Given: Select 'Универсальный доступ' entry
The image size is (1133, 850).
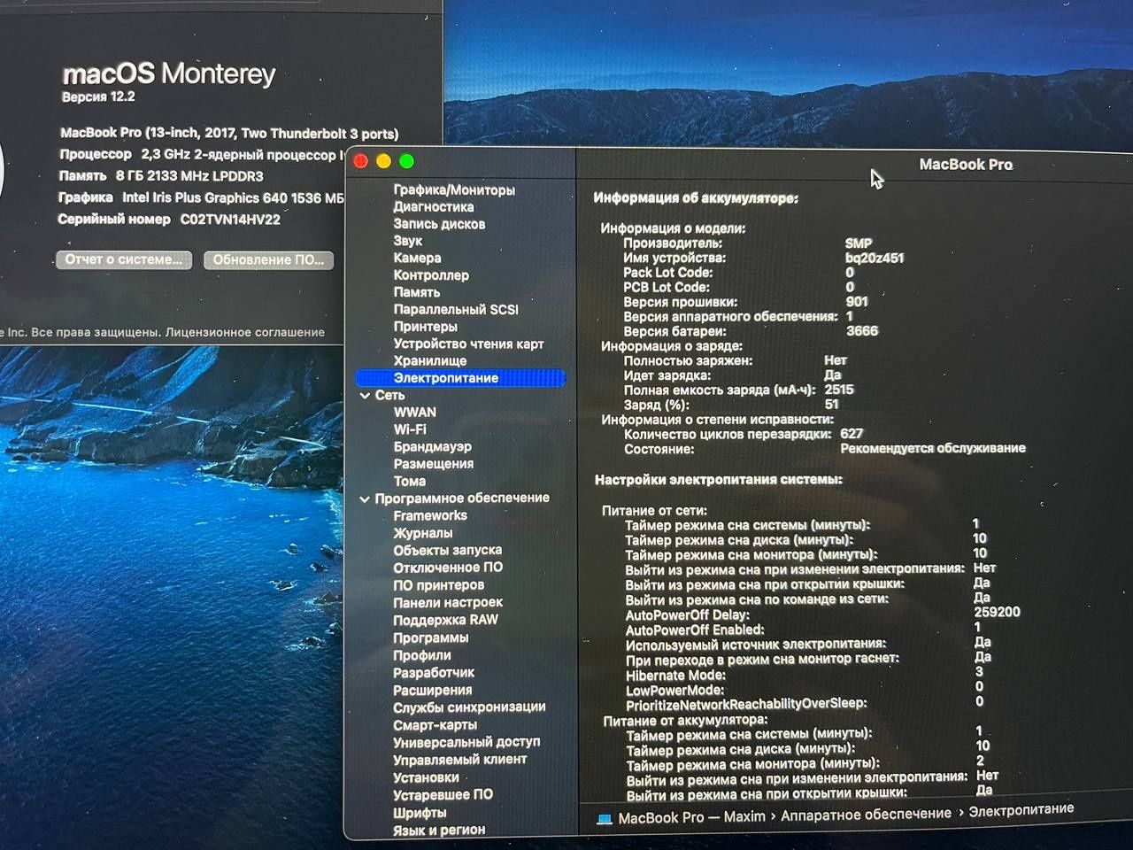Looking at the screenshot, I should click(466, 742).
